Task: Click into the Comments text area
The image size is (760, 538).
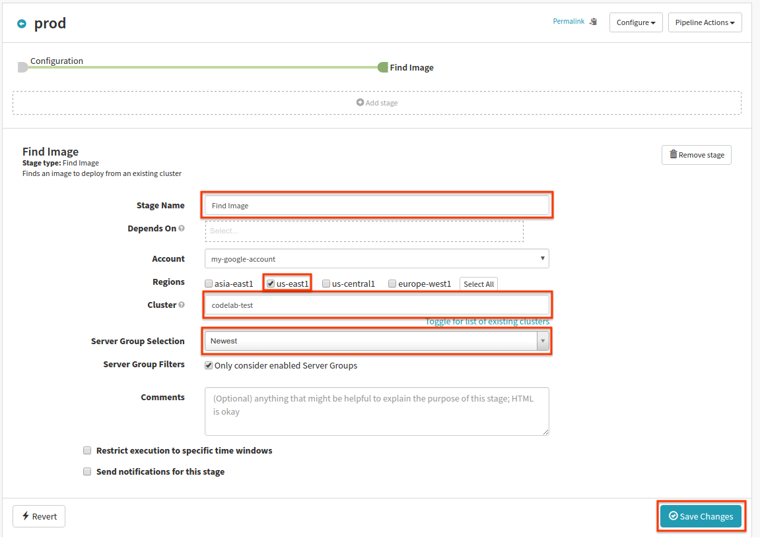Action: coord(376,411)
